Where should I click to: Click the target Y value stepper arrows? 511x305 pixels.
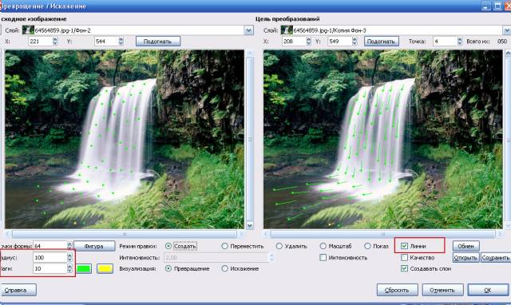(x=355, y=41)
